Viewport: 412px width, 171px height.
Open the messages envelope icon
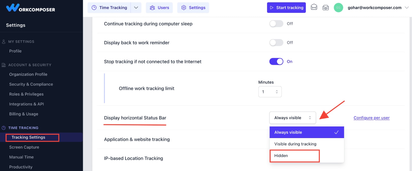coord(314,7)
